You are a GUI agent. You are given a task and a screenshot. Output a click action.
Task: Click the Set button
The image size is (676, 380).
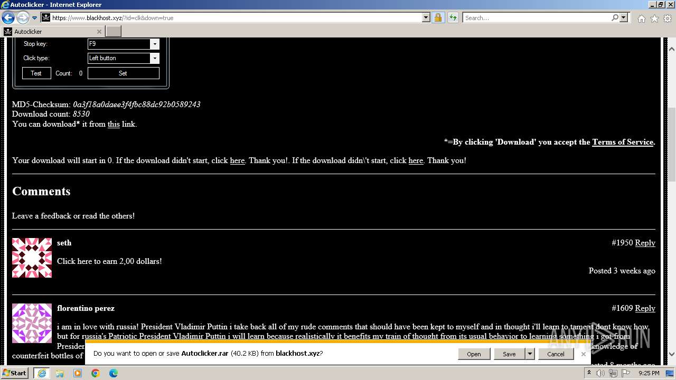click(123, 73)
